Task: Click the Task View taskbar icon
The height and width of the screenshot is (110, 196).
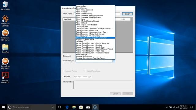Action: click(x=60, y=107)
